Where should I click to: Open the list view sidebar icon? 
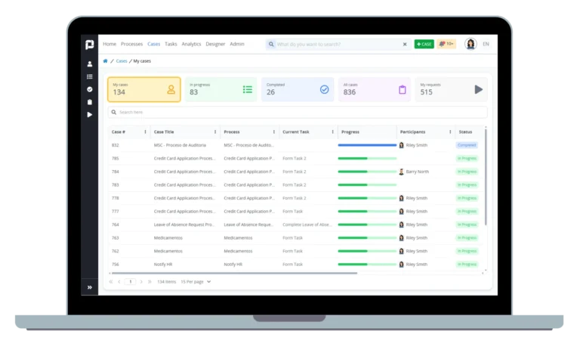pyautogui.click(x=90, y=76)
